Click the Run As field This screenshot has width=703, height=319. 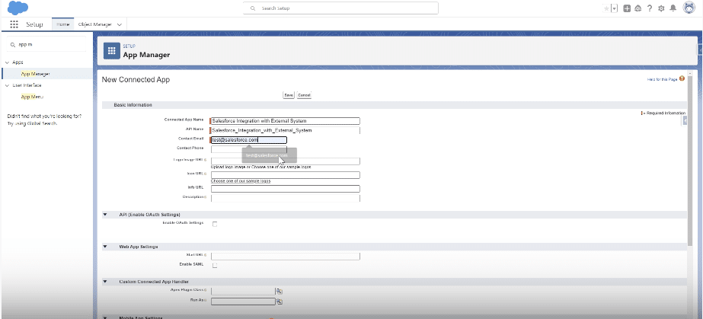pyautogui.click(x=243, y=301)
